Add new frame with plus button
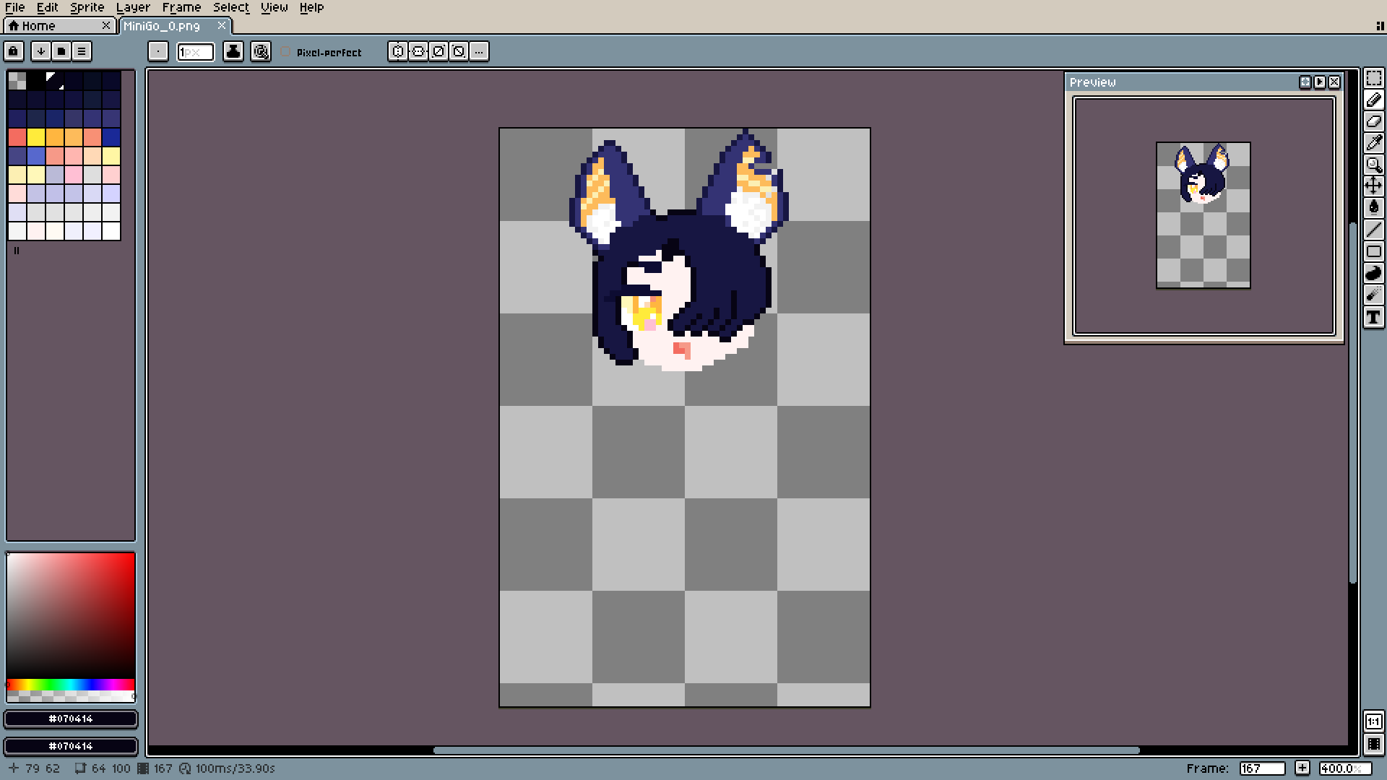Image resolution: width=1387 pixels, height=780 pixels. [1302, 768]
